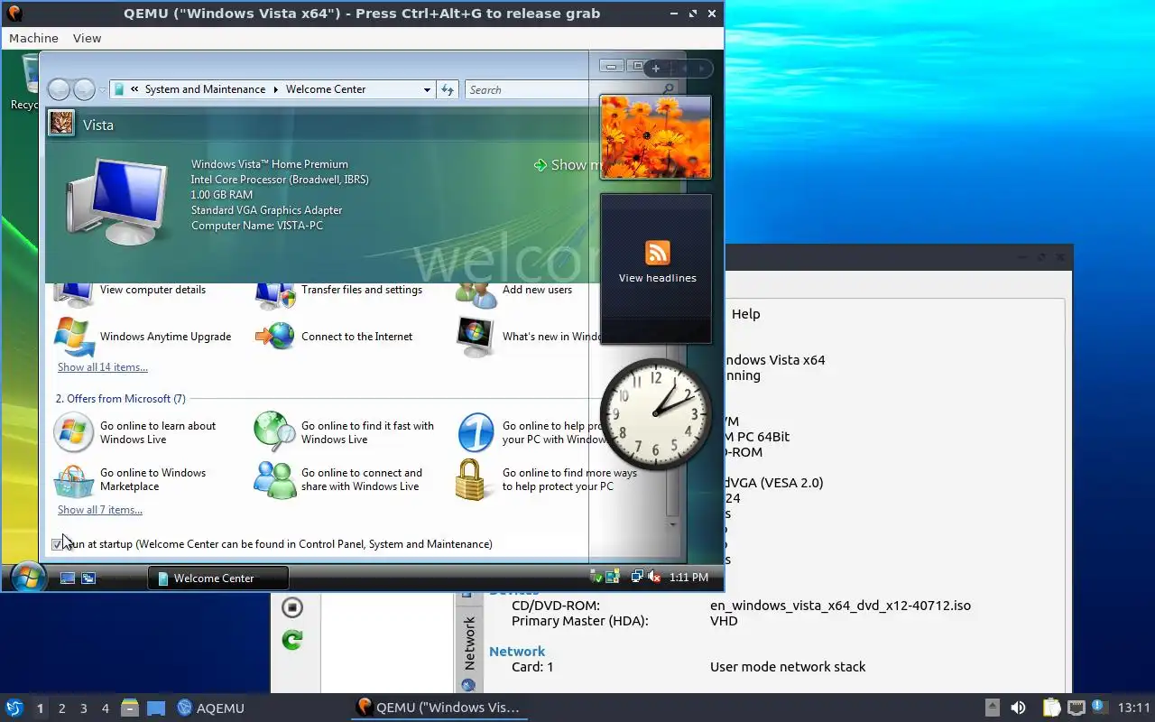Click the Windows Marketplace basket icon

pos(74,479)
